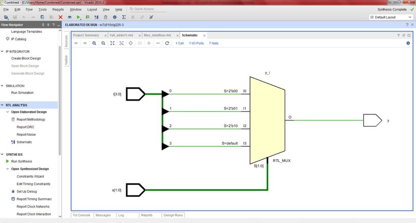Click the red X delete icon
This screenshot has width=416, height=223.
(x=61, y=17)
